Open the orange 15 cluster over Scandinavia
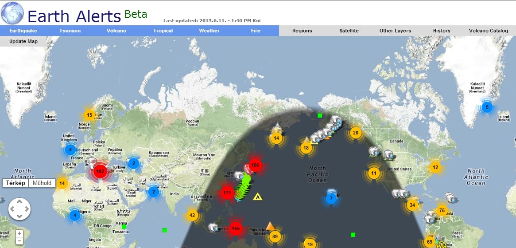 [89, 115]
